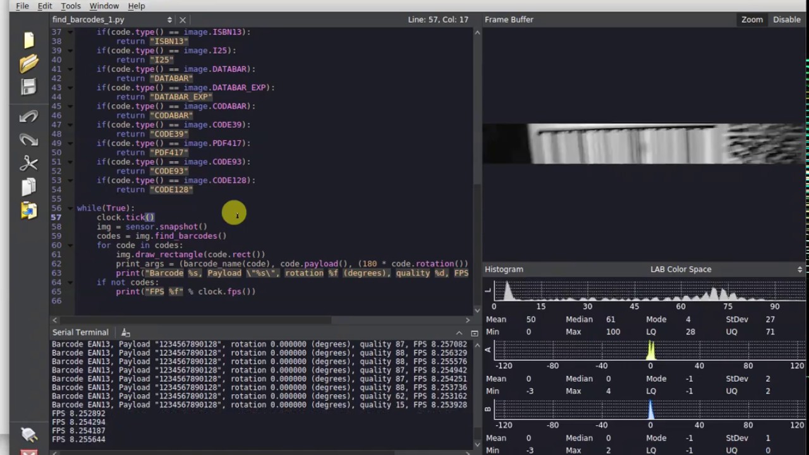Click the "FPS 8.255644" terminal line
This screenshot has height=455, width=809.
(x=78, y=439)
